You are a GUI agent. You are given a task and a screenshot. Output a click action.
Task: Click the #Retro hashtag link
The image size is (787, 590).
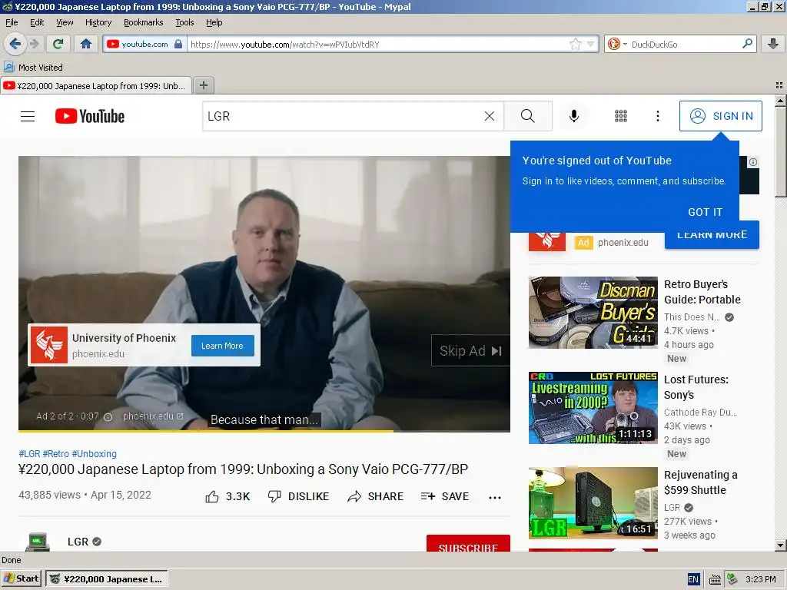(55, 453)
